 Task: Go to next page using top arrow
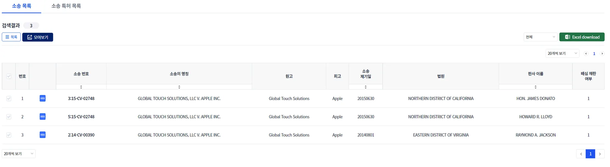click(602, 54)
